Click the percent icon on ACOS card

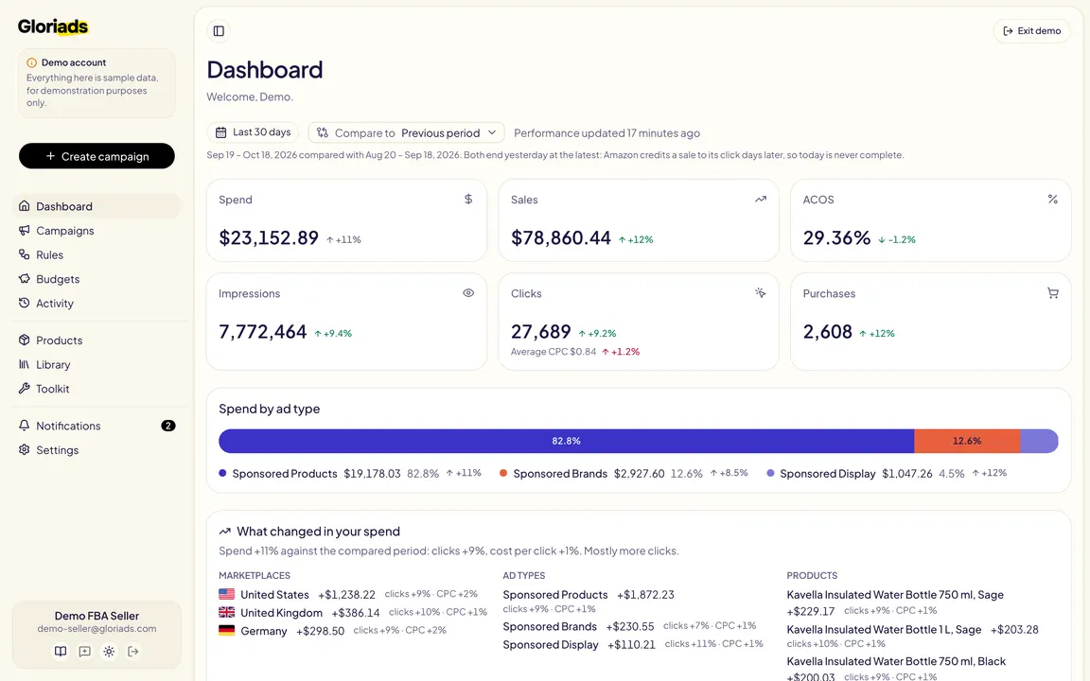click(x=1052, y=200)
